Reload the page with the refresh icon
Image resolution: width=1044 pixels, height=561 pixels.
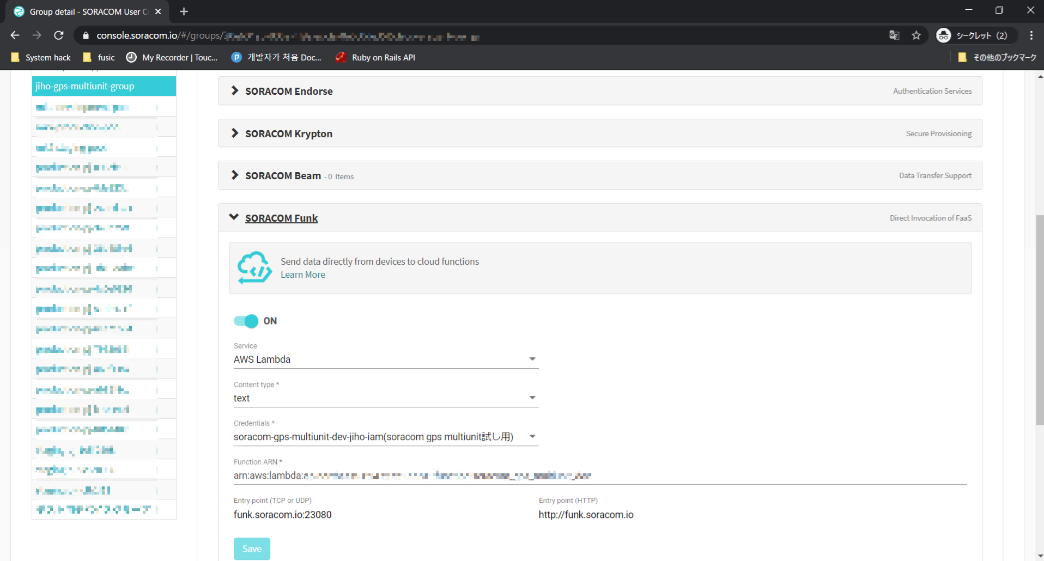pos(59,35)
